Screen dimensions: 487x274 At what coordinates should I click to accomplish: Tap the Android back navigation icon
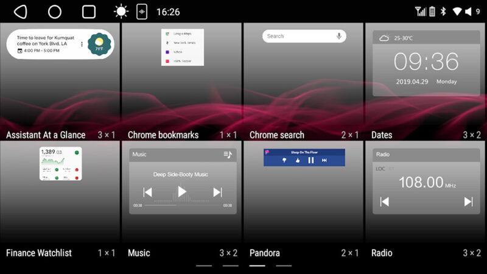pyautogui.click(x=20, y=12)
